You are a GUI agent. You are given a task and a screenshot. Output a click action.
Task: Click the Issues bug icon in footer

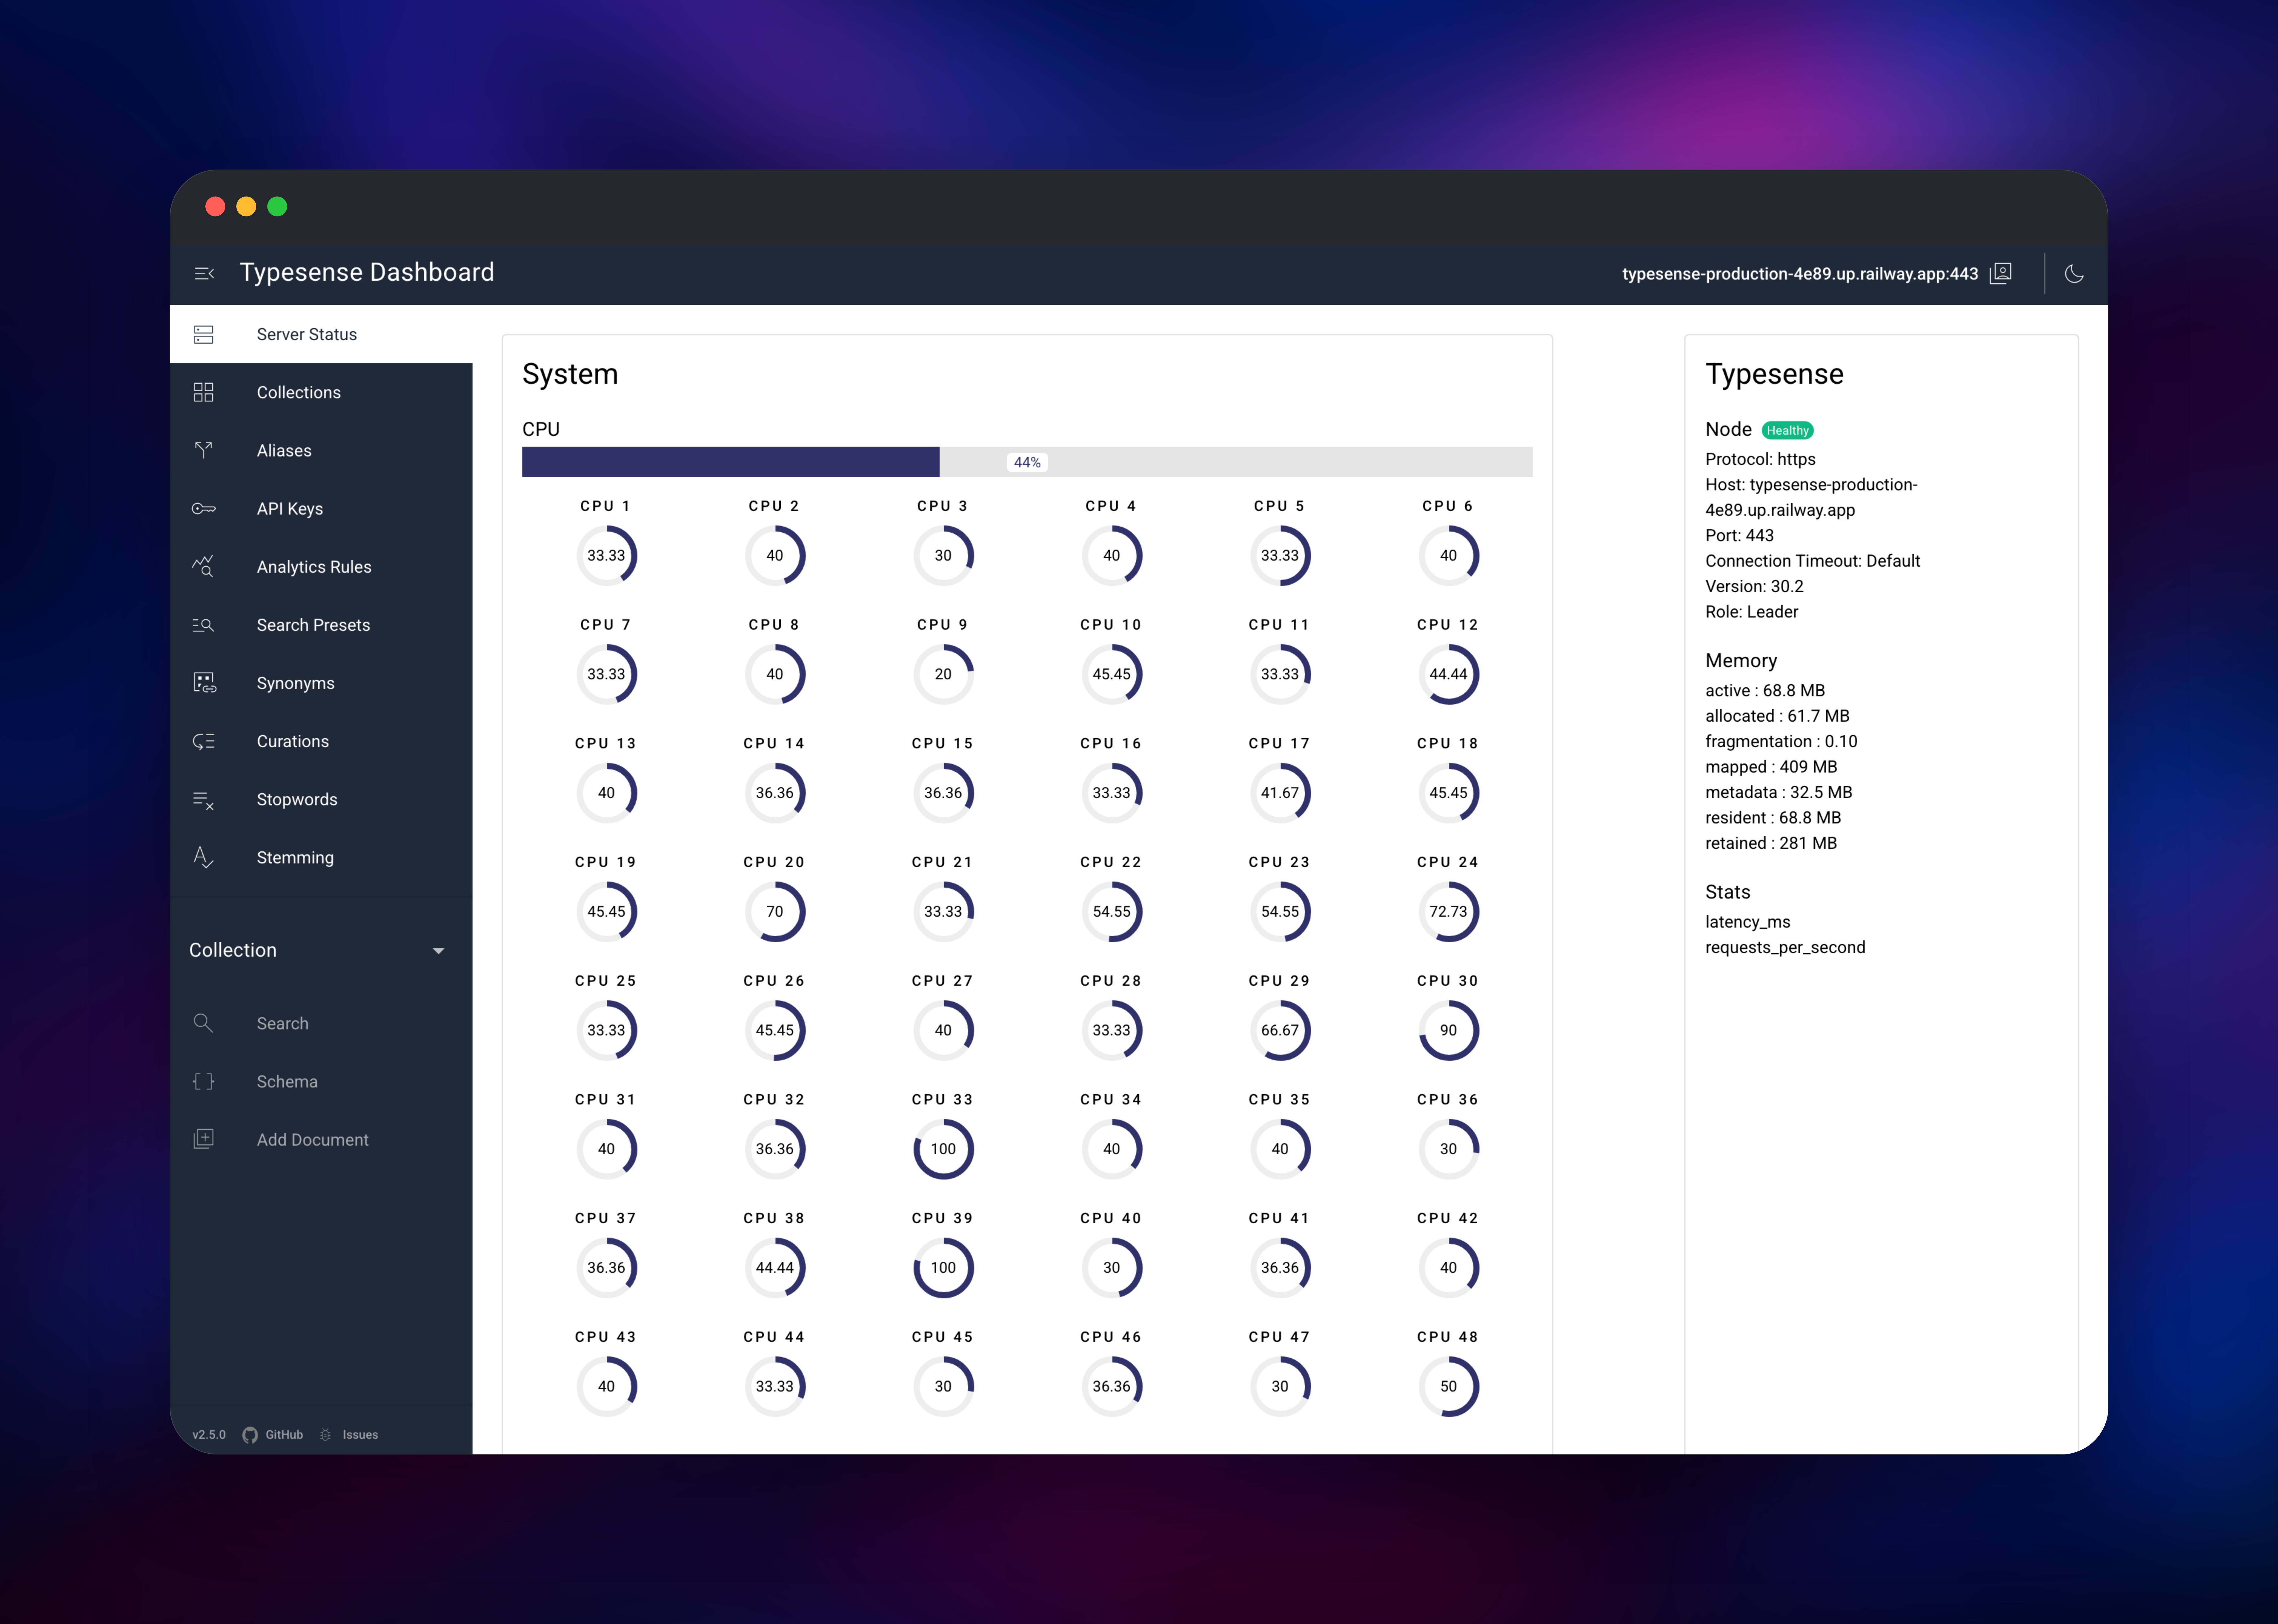[x=325, y=1435]
